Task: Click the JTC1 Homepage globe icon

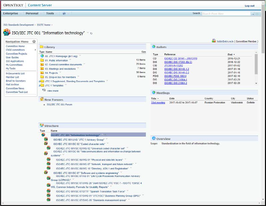Action: [42, 56]
